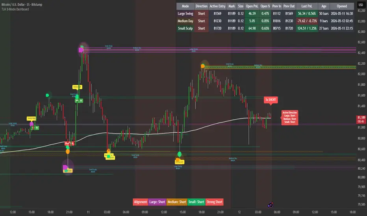Image resolution: width=367 pixels, height=216 pixels.
Task: Click the Short direction cell in Large Swing row
Action: pyautogui.click(x=201, y=13)
